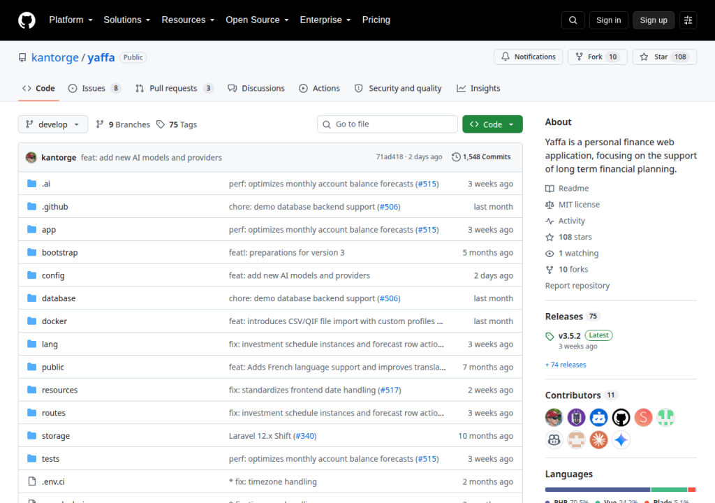Click the Sign up button
The image size is (715, 503).
pyautogui.click(x=654, y=20)
